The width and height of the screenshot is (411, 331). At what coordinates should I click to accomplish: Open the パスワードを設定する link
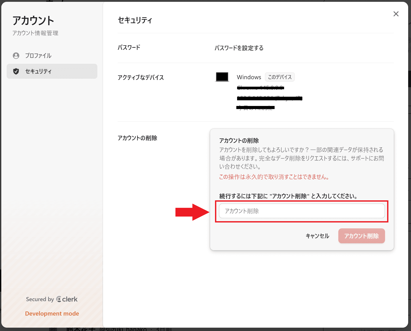point(239,48)
